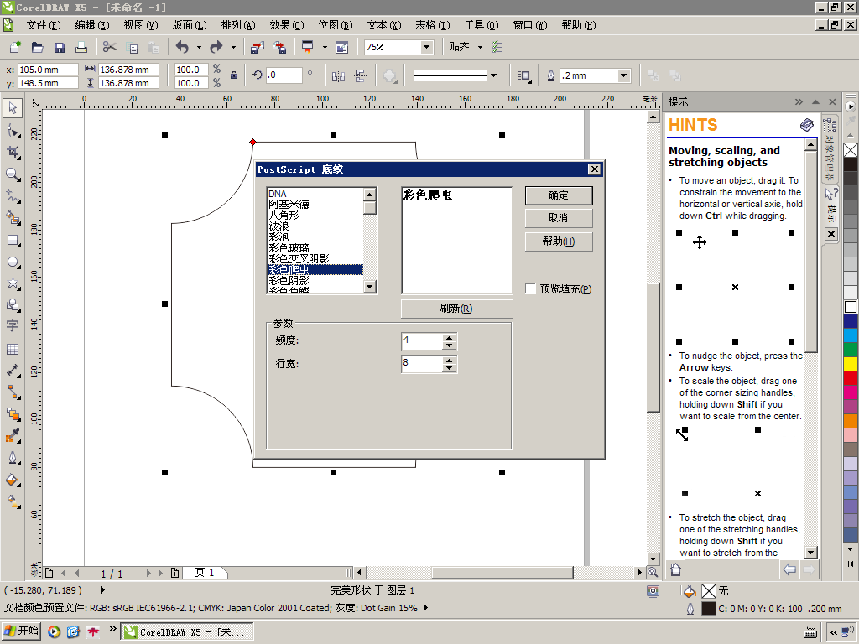Select the Text tool (字)

click(x=13, y=326)
